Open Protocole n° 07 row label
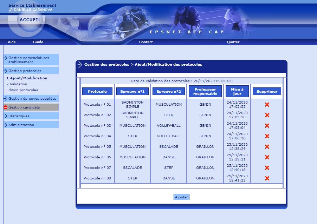Screen dimensions: 317x224 coord(97,167)
